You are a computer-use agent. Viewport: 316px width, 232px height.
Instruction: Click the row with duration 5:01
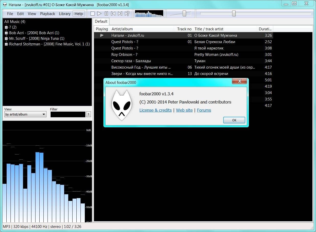click(x=268, y=80)
